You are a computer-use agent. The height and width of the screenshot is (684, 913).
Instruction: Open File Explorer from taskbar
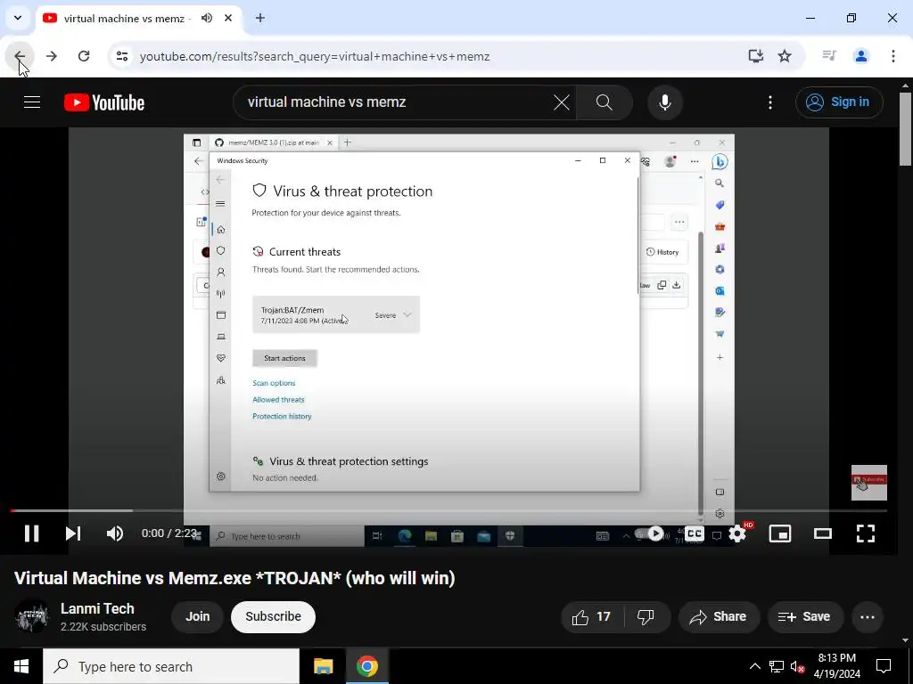click(x=323, y=666)
